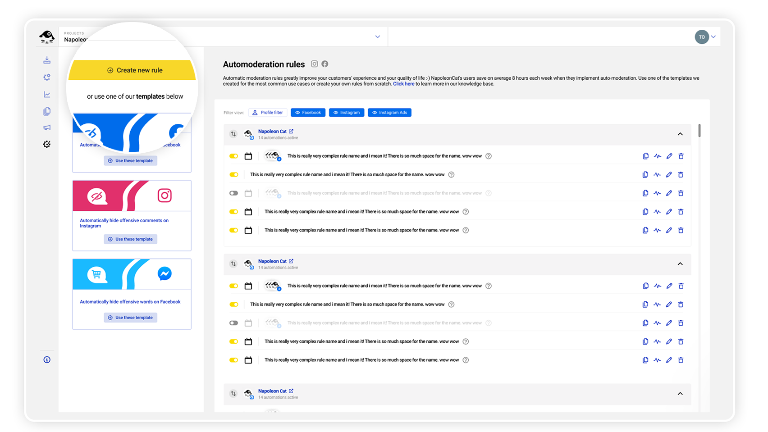Open the stacked pages Reports sidebar icon

(47, 111)
